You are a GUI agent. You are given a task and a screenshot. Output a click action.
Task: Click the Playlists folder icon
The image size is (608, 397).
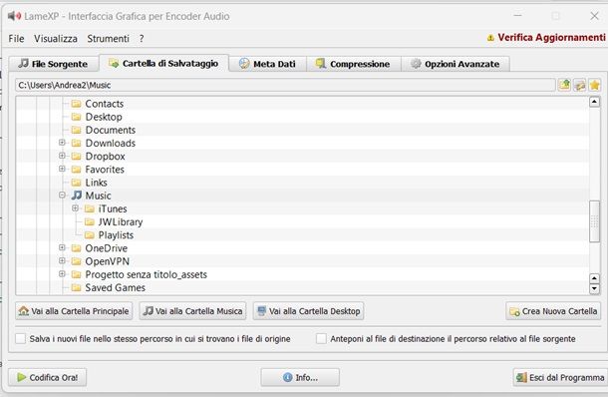pos(90,235)
